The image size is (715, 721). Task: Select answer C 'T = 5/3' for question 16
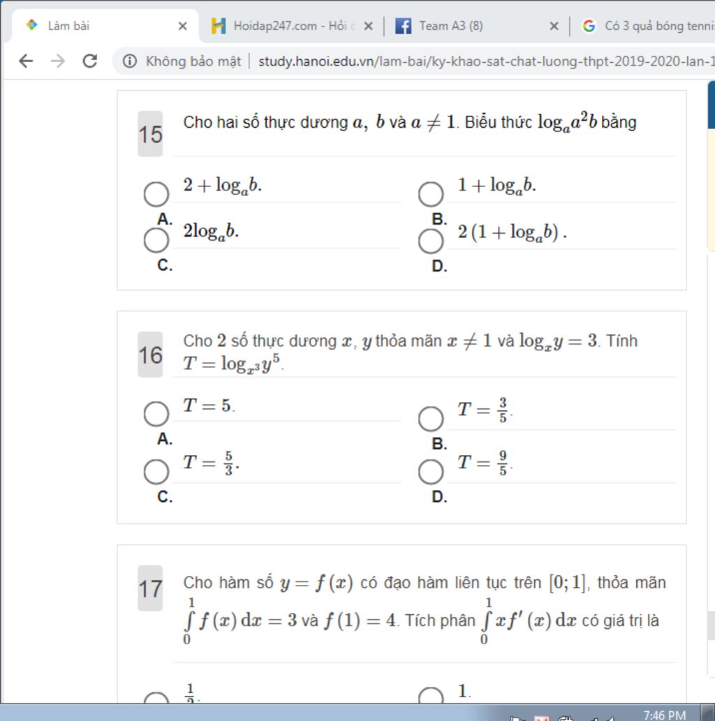tap(156, 471)
